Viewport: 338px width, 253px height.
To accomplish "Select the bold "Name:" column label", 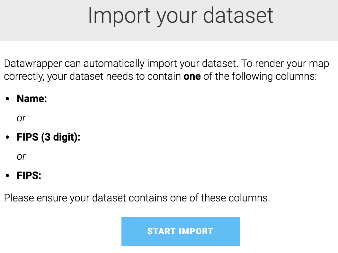I will point(32,99).
